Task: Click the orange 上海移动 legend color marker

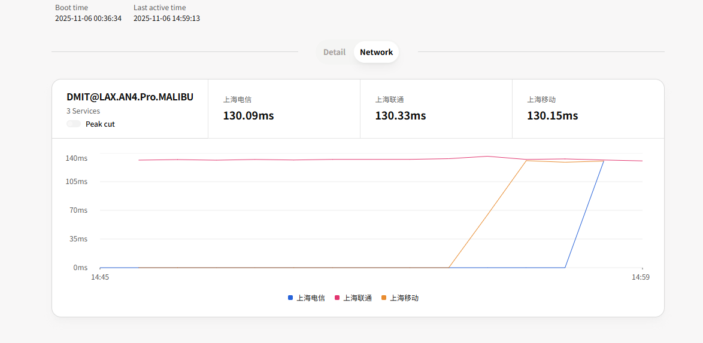Action: point(384,298)
